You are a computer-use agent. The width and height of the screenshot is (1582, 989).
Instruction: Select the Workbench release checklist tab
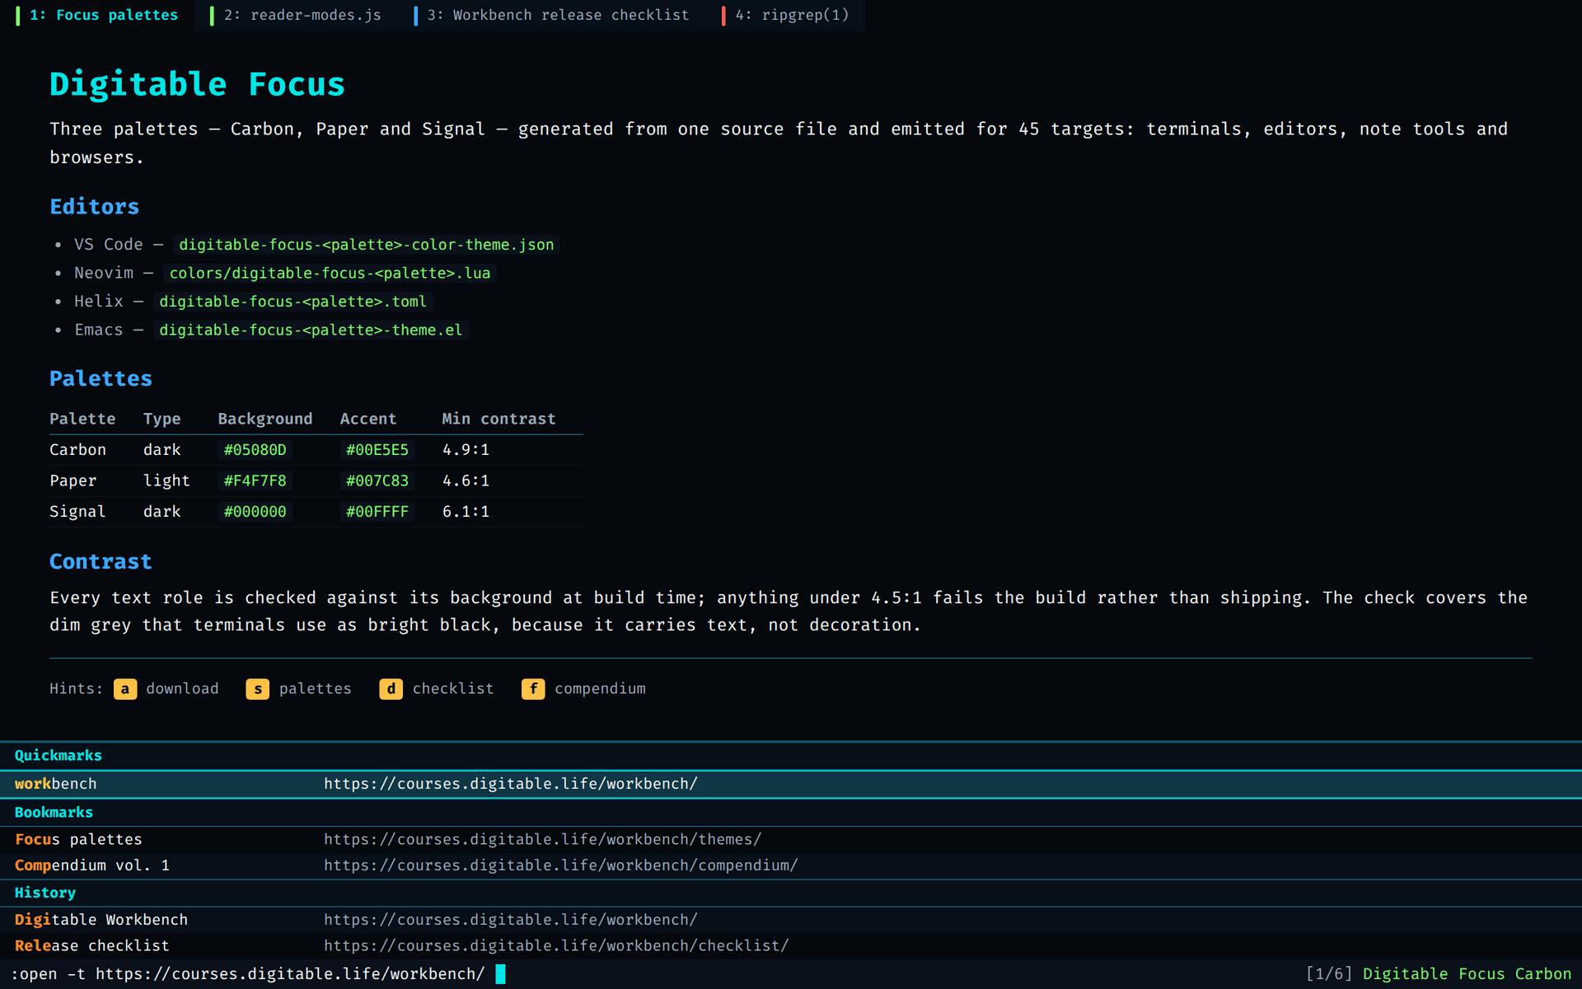coord(551,16)
